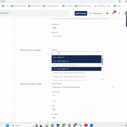
Task: Select Middle School : Mount Ogden Middle School
Action: [x=77, y=73]
